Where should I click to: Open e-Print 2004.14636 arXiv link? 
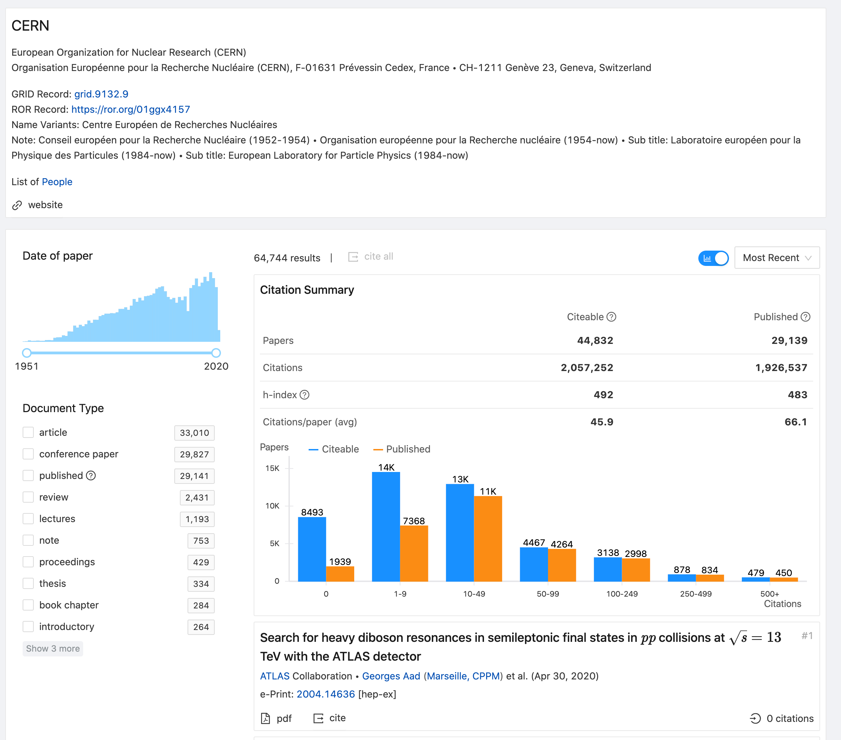point(325,694)
